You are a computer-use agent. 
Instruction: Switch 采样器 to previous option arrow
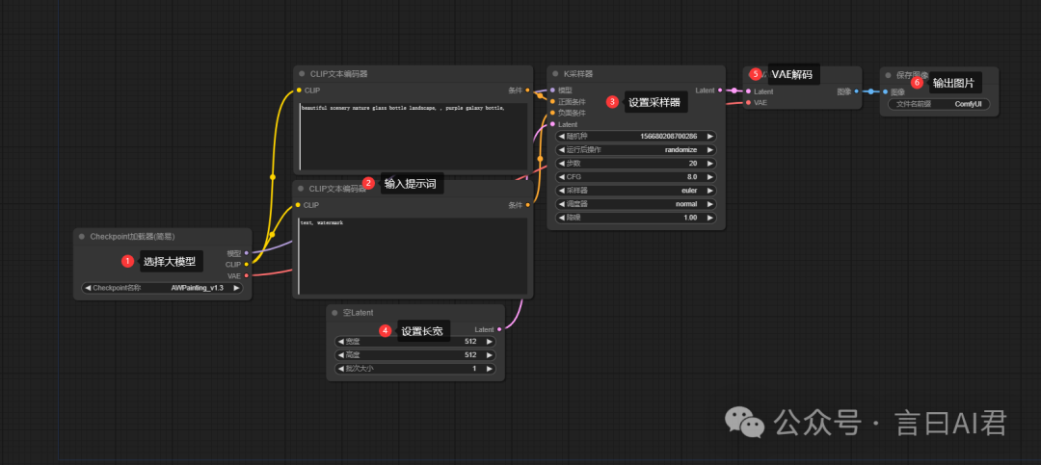tap(562, 191)
